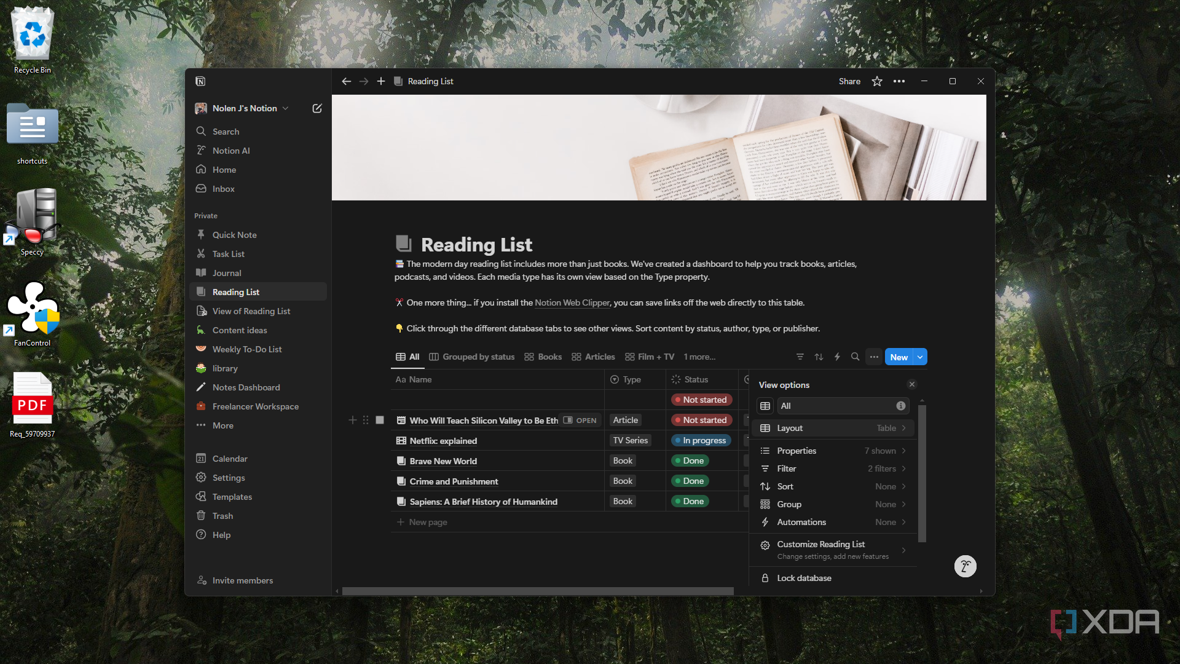
Task: Open Filter showing 2 filters
Action: coord(833,468)
